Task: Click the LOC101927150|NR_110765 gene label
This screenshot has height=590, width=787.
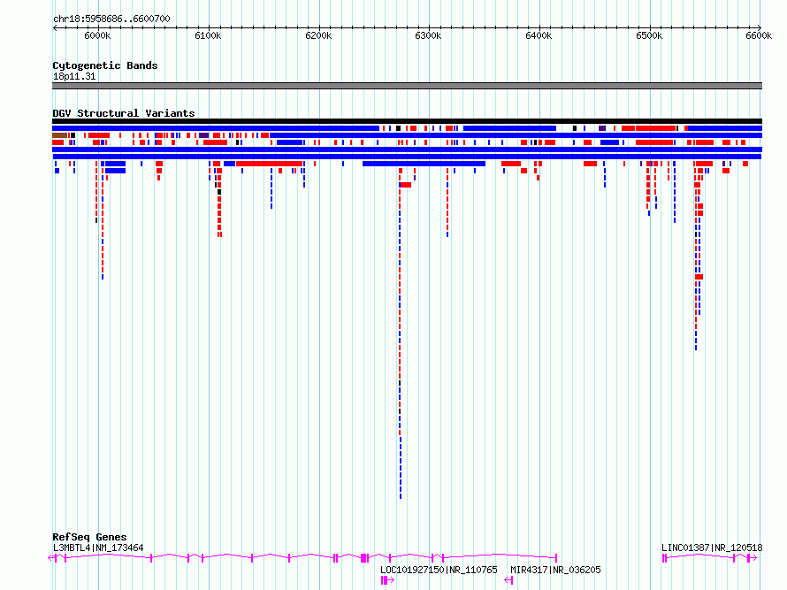Action: [439, 570]
